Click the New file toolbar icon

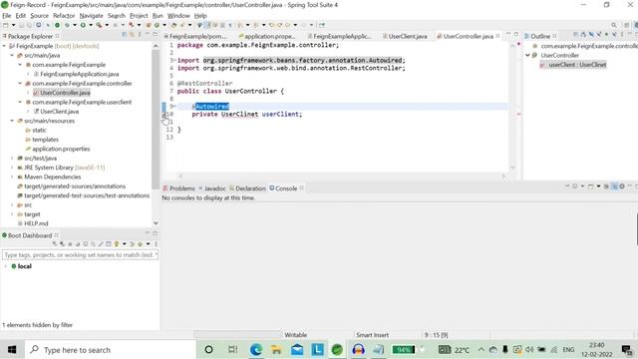click(5, 25)
